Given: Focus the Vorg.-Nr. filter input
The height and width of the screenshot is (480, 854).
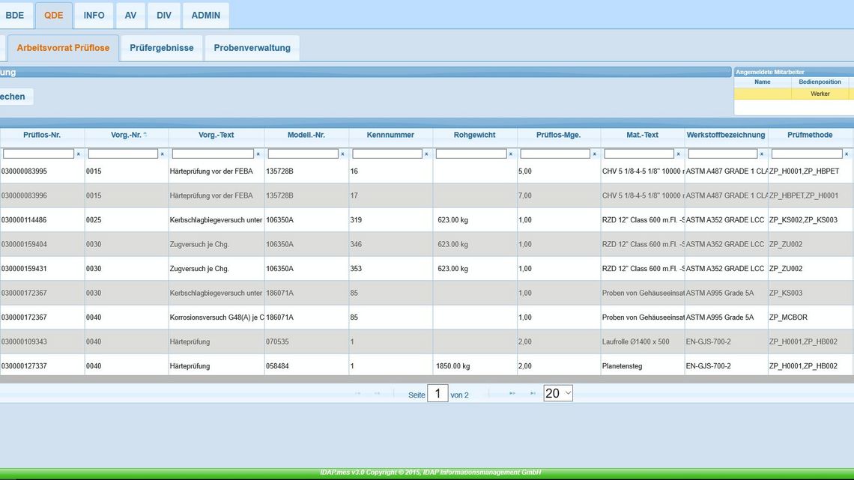Looking at the screenshot, I should pyautogui.click(x=123, y=154).
